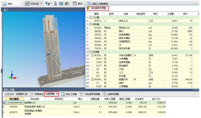
Task: Select the 其他材料费 row name
Action: coord(126,48)
